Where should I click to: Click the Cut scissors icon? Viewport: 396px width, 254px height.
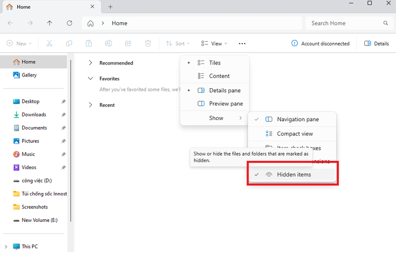[x=49, y=44]
